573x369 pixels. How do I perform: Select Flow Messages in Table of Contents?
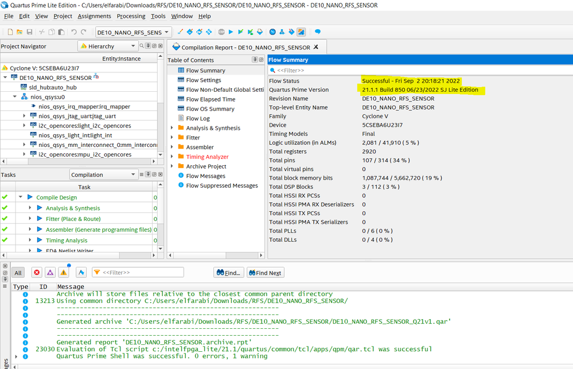pyautogui.click(x=205, y=176)
